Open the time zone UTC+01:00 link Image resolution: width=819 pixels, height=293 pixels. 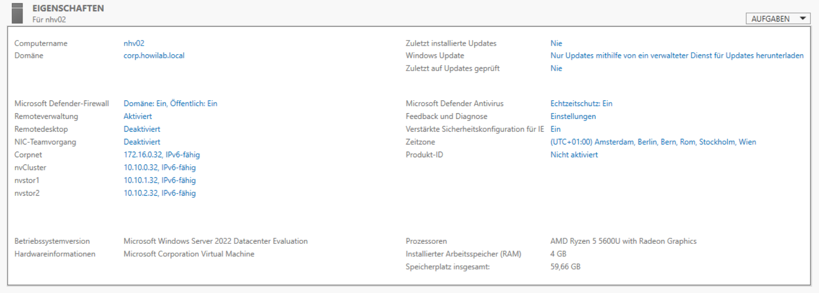tap(653, 142)
